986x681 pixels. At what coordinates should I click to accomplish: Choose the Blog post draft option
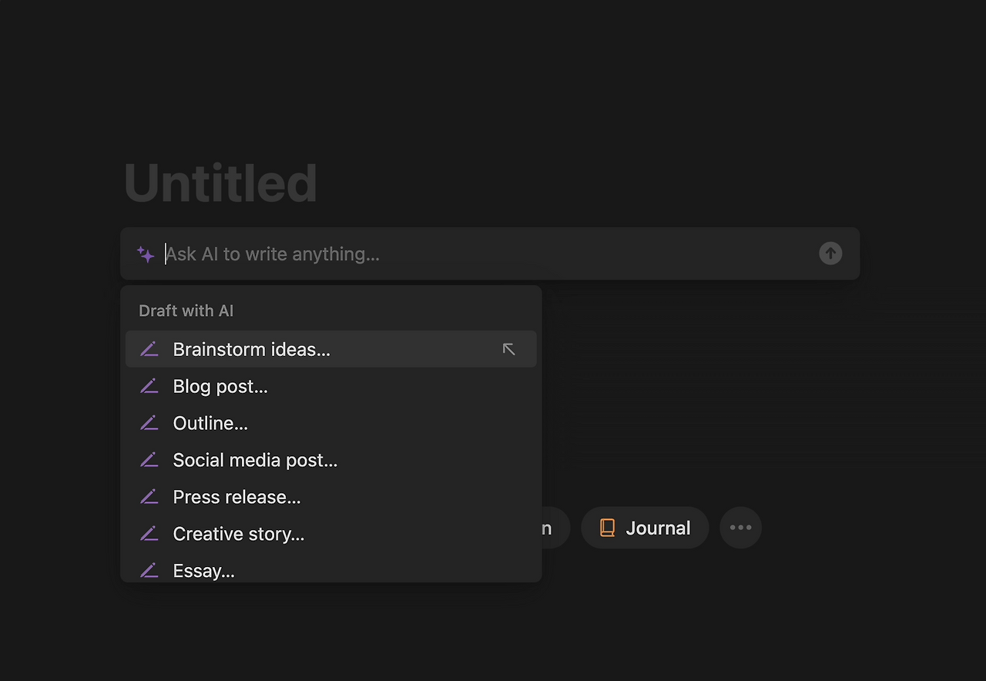[x=220, y=386]
